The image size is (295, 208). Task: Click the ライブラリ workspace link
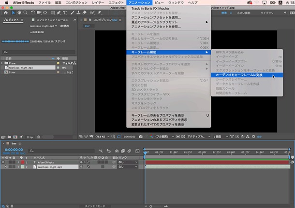coord(267,13)
